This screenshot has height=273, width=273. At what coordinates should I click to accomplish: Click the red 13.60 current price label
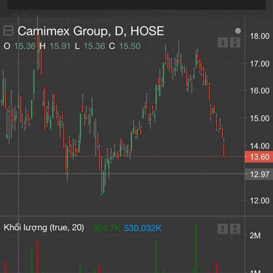pos(259,157)
